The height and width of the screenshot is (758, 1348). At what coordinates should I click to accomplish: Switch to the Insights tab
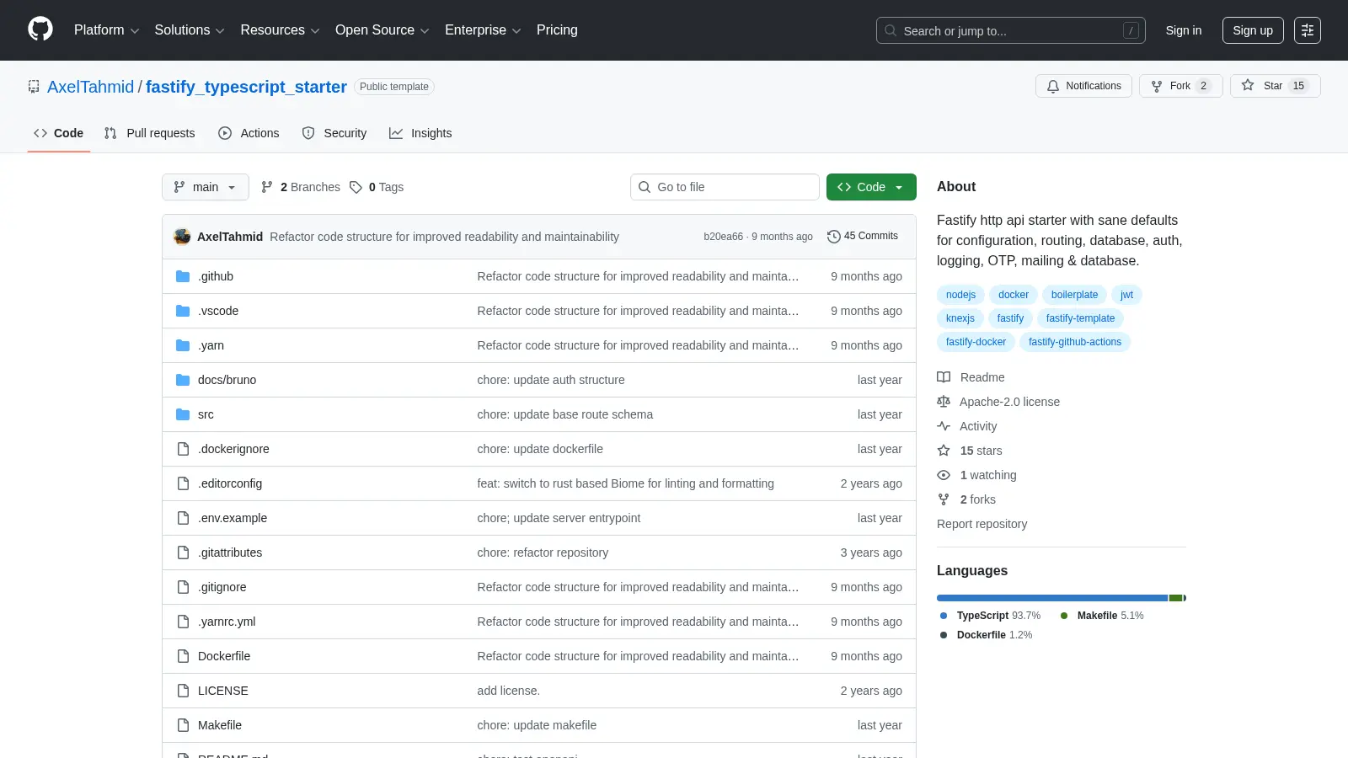point(420,133)
